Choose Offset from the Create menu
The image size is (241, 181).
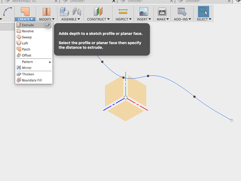click(x=34, y=55)
